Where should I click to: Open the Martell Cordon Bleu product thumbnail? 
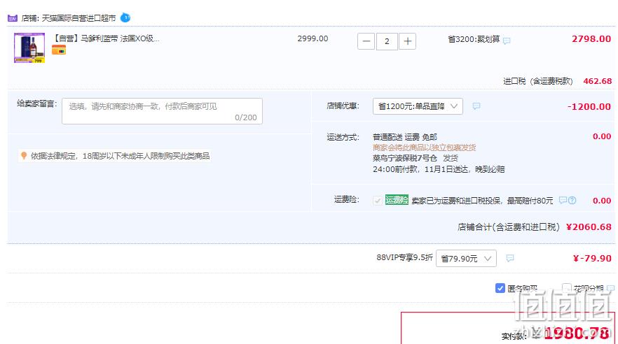coord(29,48)
